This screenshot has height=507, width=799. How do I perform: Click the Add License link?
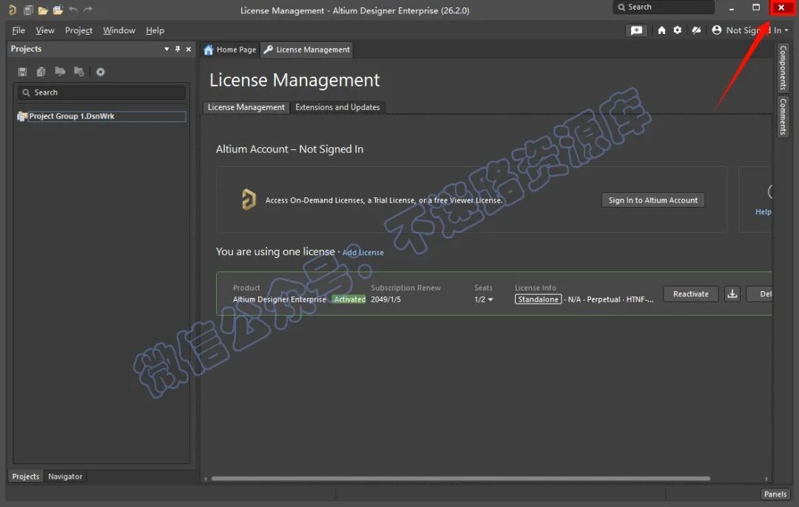(363, 253)
